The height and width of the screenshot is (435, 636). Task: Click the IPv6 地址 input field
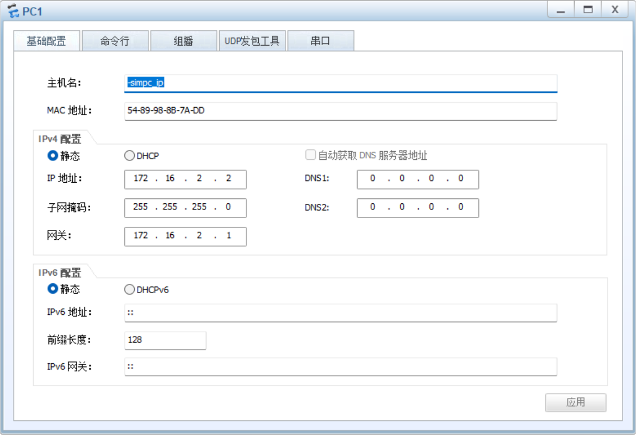tap(341, 313)
